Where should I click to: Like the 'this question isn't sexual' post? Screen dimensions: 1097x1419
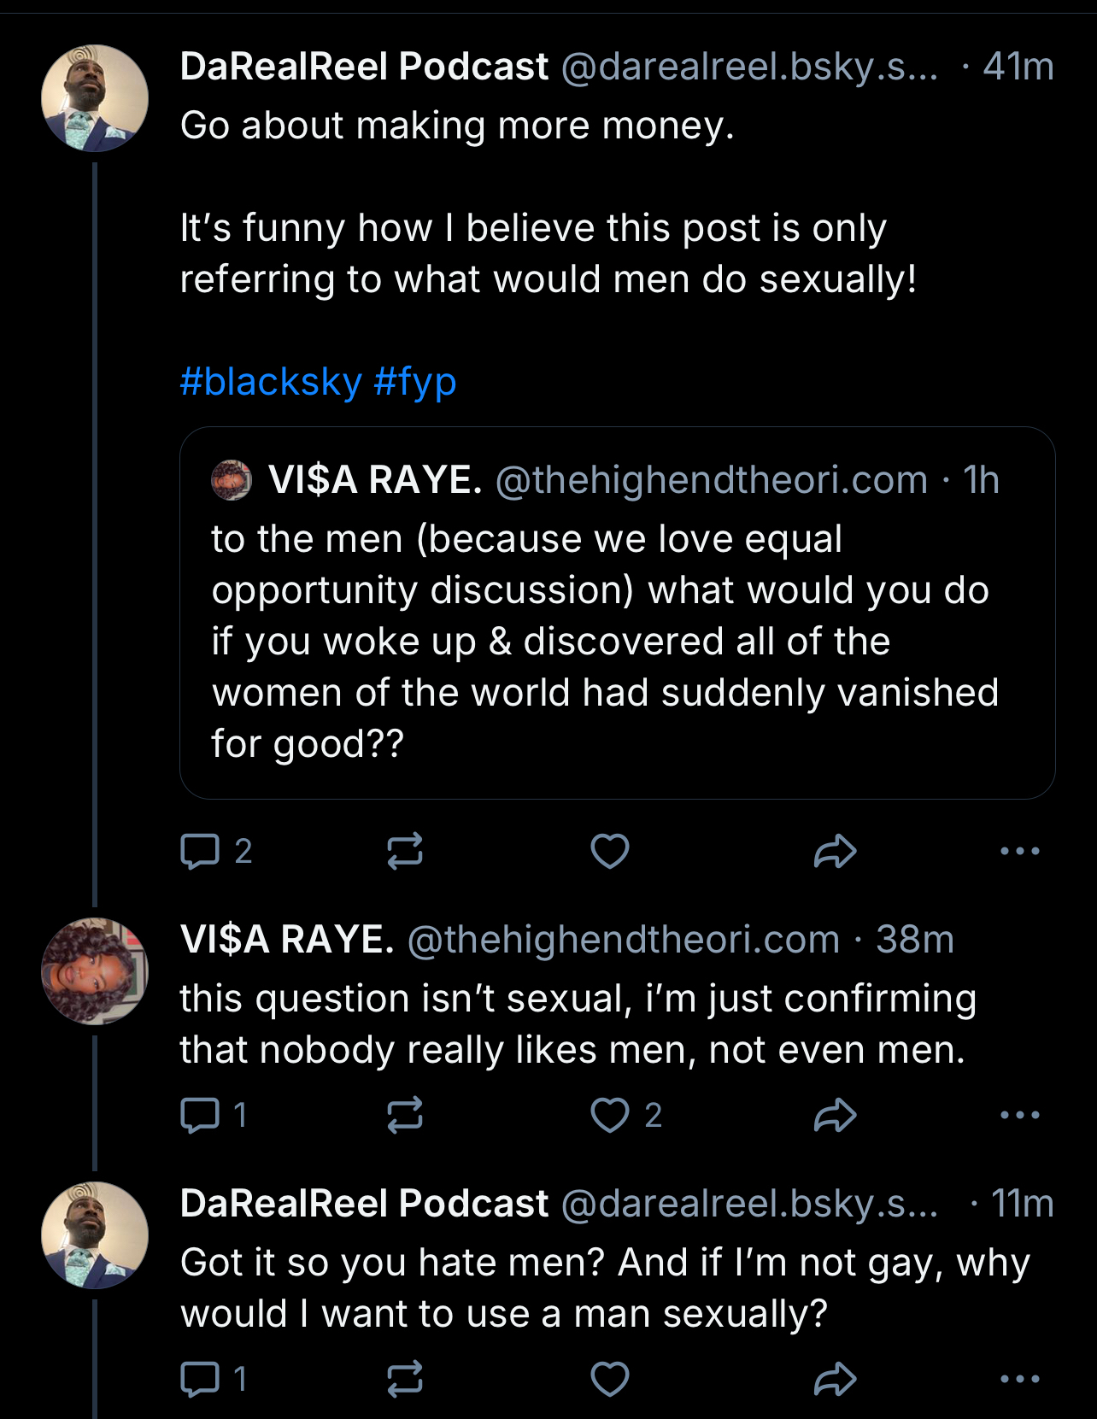coord(610,1115)
